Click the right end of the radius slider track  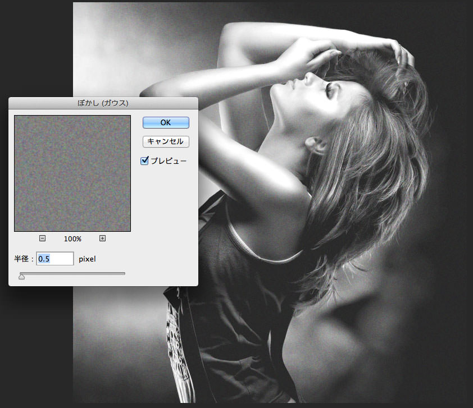(x=124, y=273)
